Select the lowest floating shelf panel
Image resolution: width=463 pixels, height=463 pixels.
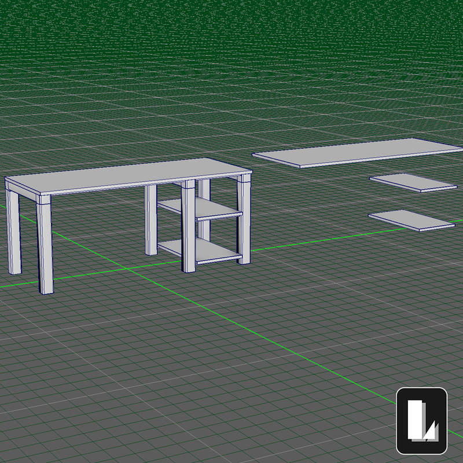[x=411, y=220]
